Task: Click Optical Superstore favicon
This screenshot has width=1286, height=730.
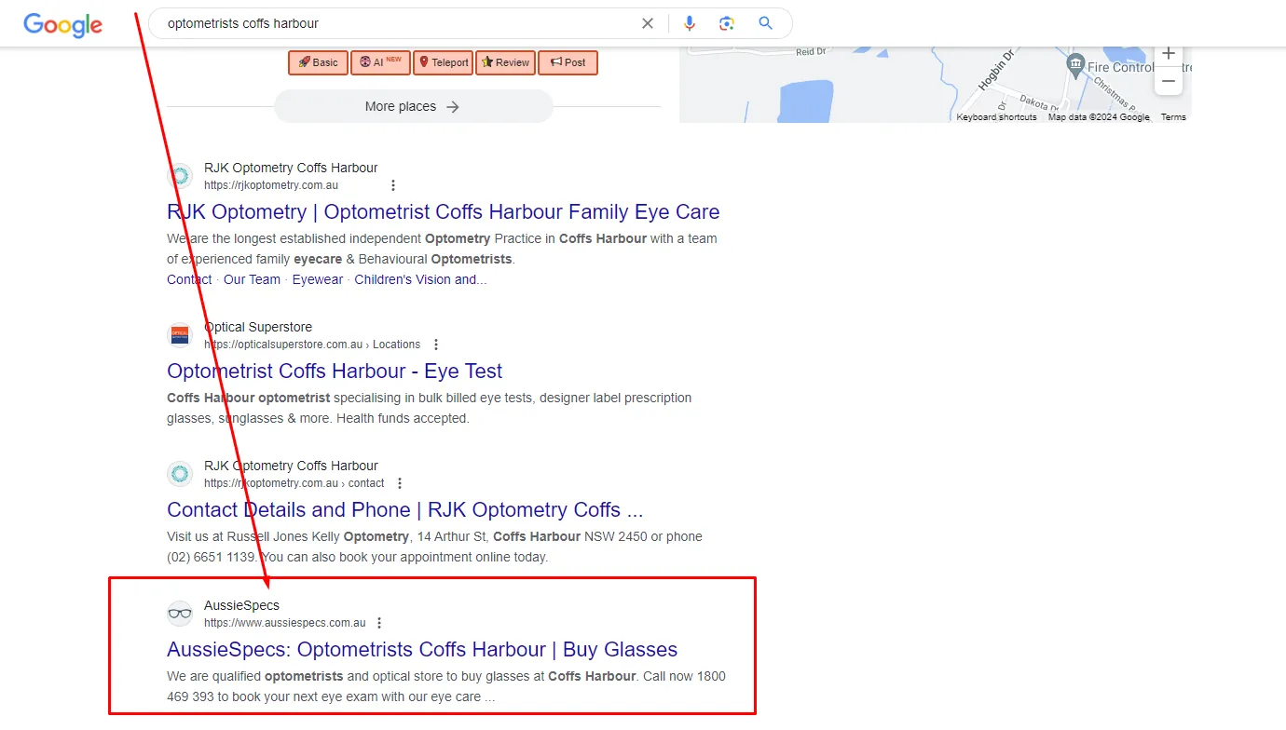Action: [x=180, y=335]
